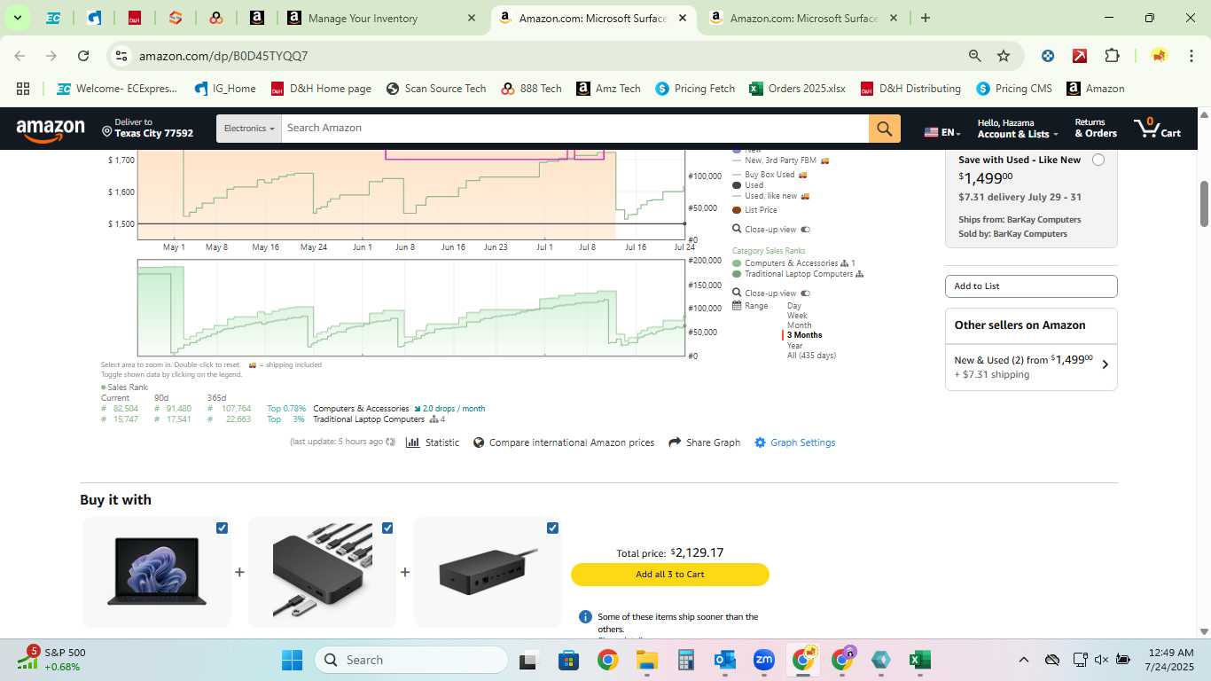Set graph range to Day
Viewport: 1211px width, 681px height.
pos(794,306)
